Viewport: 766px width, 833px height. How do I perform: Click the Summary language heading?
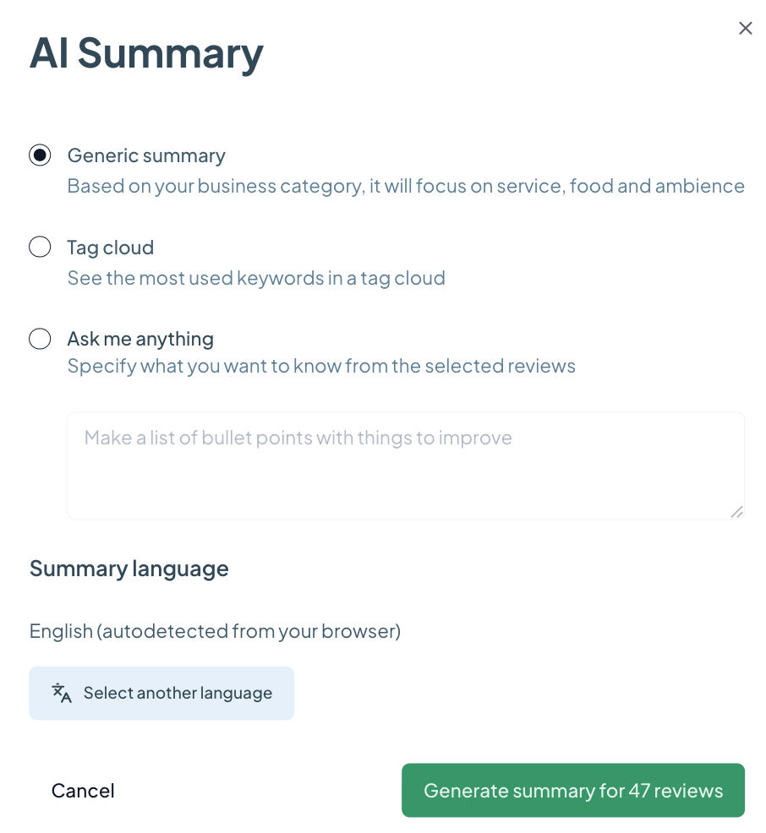(x=129, y=569)
